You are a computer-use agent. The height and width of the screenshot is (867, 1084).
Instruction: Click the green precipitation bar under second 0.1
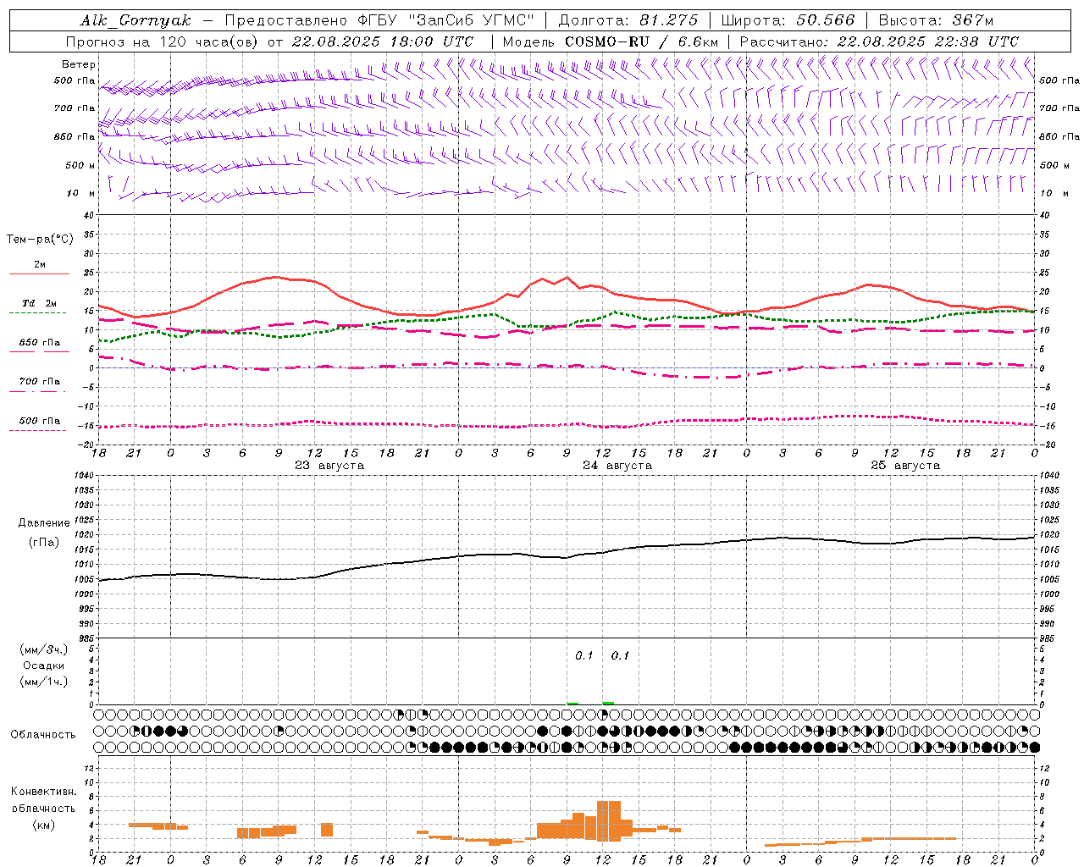click(x=608, y=703)
